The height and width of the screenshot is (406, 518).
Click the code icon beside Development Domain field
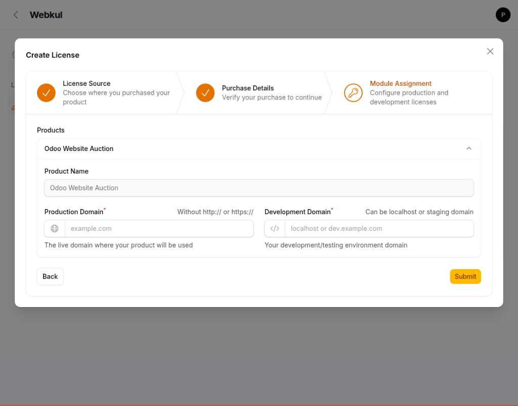coord(274,228)
